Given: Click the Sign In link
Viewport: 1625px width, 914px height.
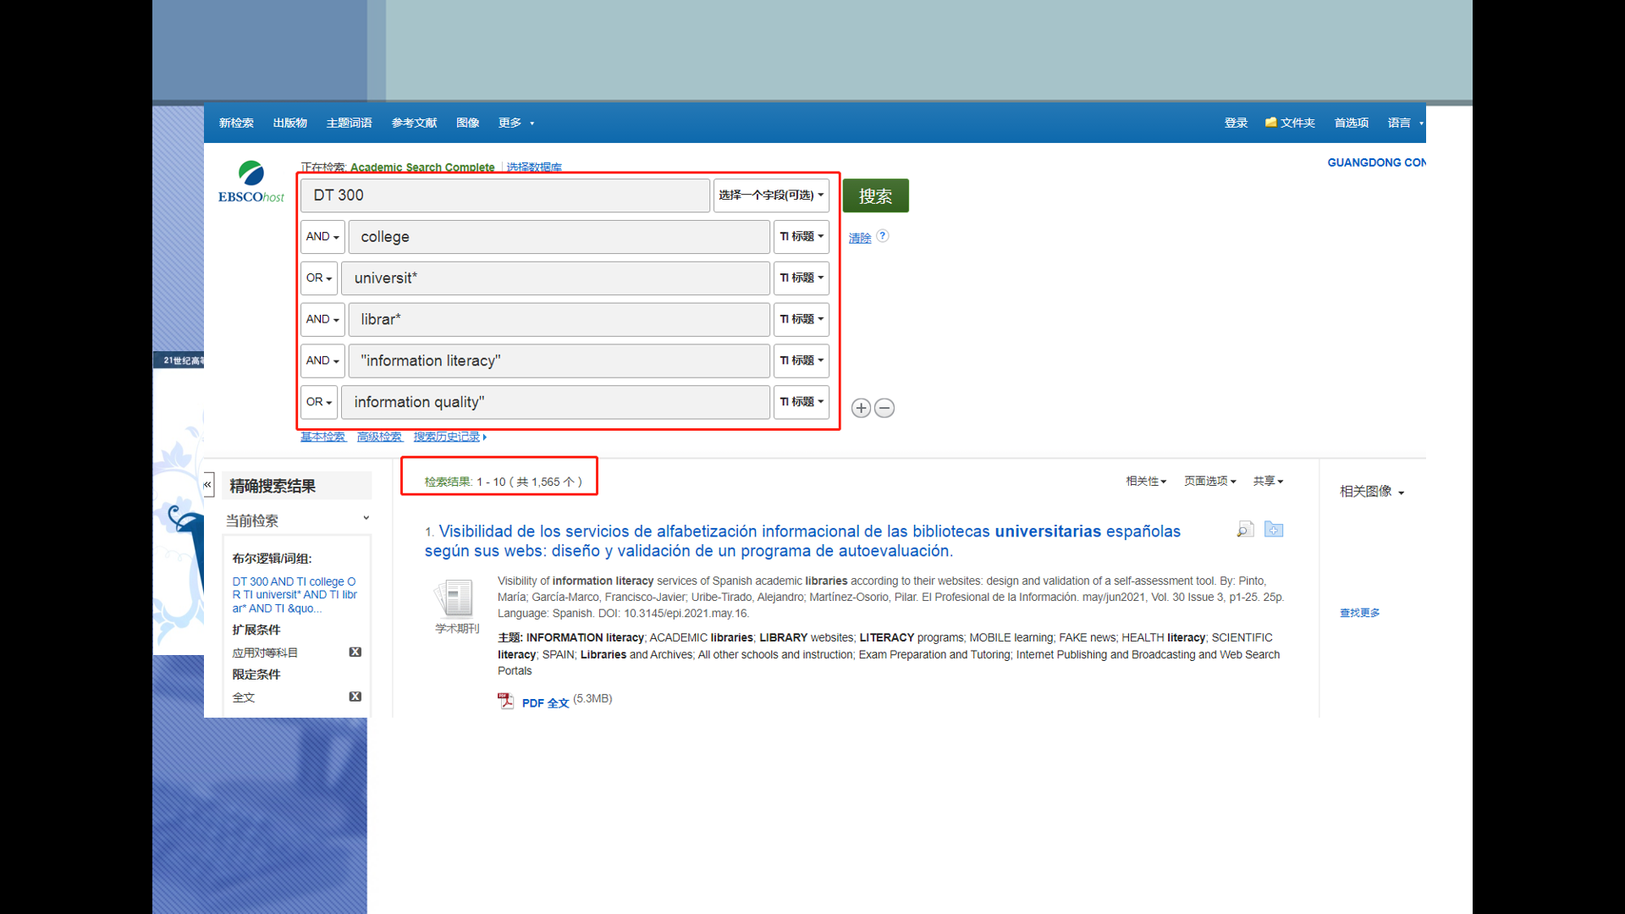Looking at the screenshot, I should point(1236,123).
